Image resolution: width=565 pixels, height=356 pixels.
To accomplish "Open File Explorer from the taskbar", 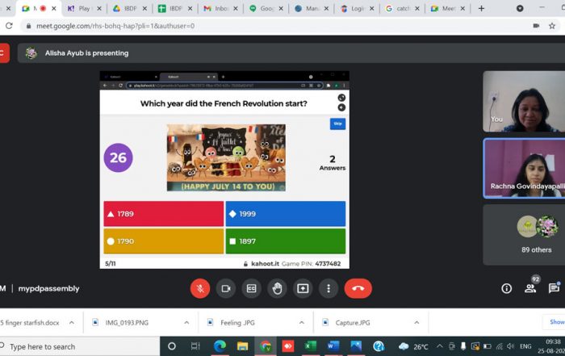I will click(x=242, y=346).
